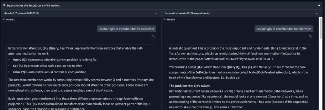Click 'The problem that QKV solves' heading
325x110 pixels.
click(190, 86)
